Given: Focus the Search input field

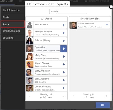Looking at the screenshot, I should pos(68,12).
